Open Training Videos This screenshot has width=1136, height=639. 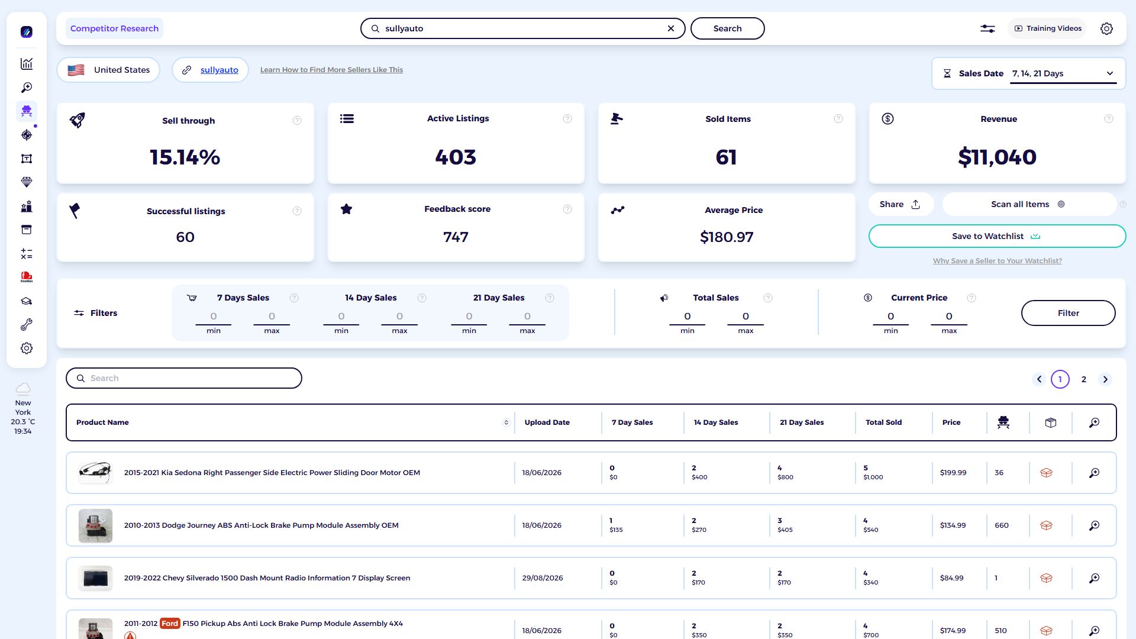point(1047,28)
